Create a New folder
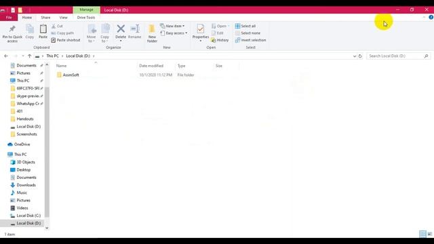Viewport: 434px width, 244px height. point(152,33)
